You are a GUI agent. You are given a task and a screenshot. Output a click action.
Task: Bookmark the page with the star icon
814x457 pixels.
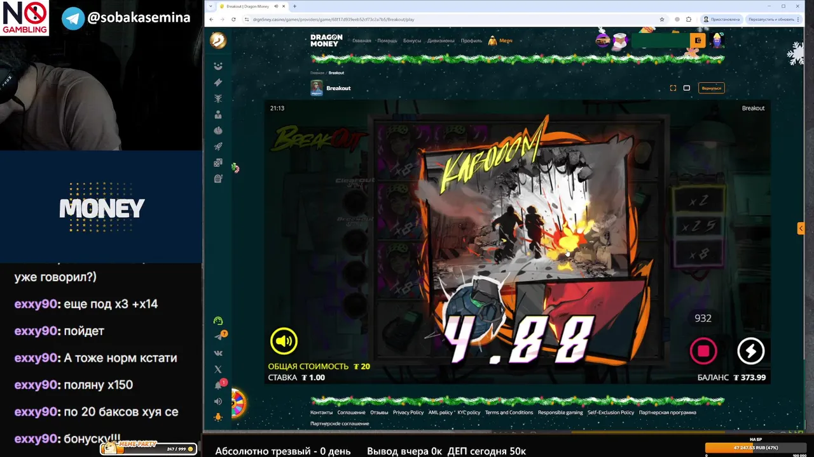tap(662, 19)
